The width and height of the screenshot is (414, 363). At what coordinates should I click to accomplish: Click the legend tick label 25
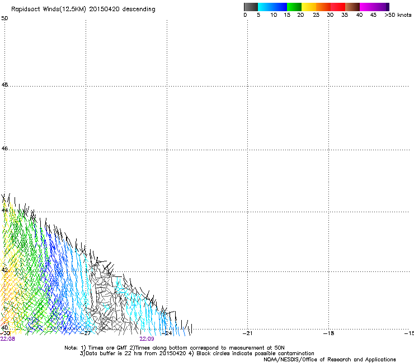pyautogui.click(x=316, y=15)
